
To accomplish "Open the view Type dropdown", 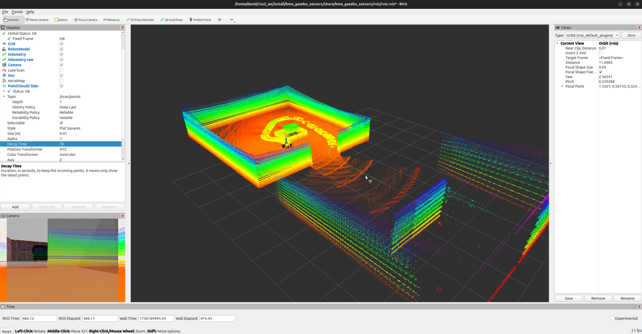I will coord(593,35).
